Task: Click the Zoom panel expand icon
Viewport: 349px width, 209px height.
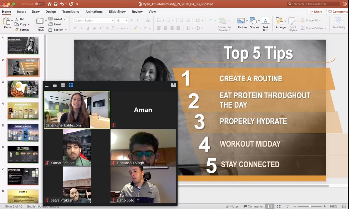Action: tap(174, 85)
